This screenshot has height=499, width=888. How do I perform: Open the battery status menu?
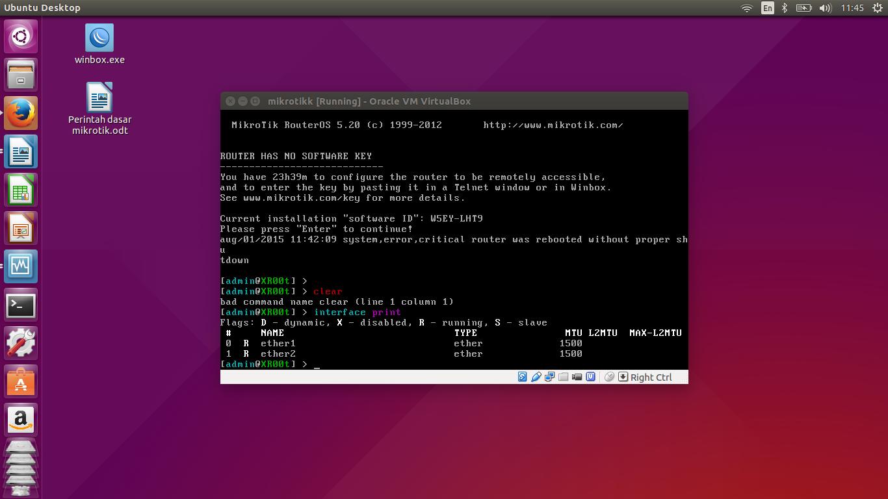click(804, 8)
